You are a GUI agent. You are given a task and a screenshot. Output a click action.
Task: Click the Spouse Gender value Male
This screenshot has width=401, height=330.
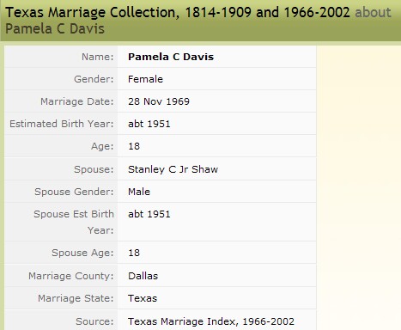[x=139, y=192]
